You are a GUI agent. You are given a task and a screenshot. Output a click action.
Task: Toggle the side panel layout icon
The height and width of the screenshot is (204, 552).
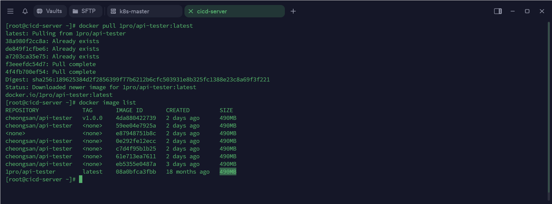click(498, 11)
